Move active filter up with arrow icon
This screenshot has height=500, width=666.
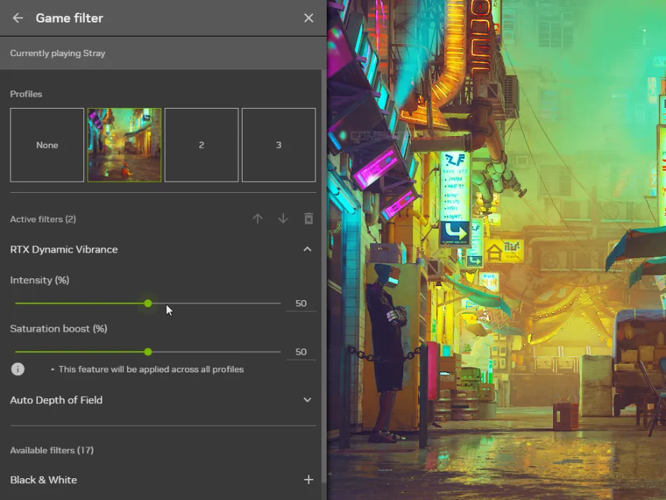tap(258, 219)
